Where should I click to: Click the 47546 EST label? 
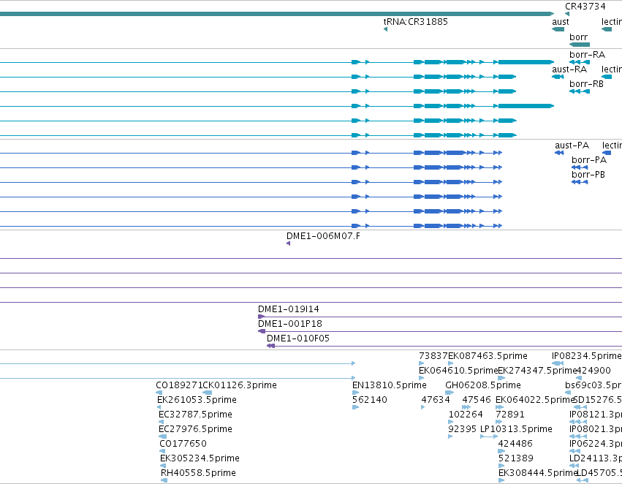click(x=477, y=400)
